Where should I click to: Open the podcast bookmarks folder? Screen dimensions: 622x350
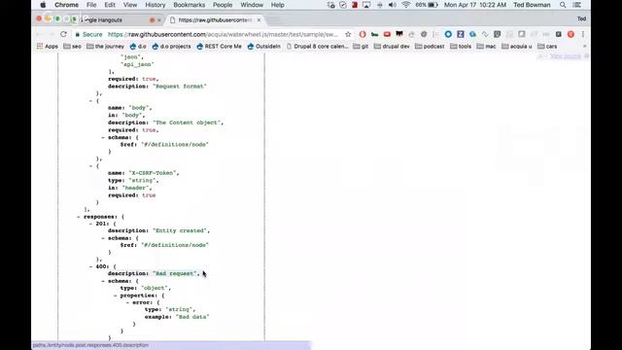(x=430, y=47)
